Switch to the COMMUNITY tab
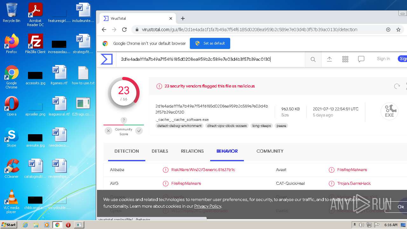The height and width of the screenshot is (229, 407). (270, 151)
